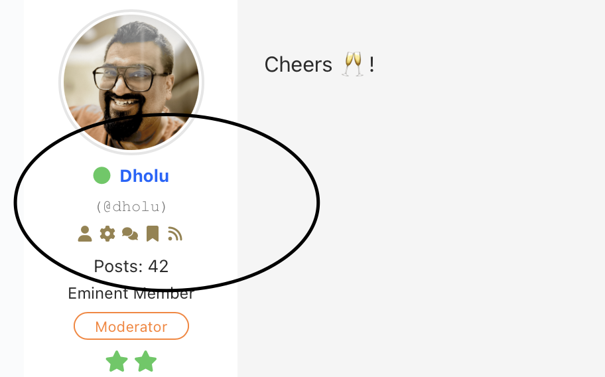
Task: Click the orange Moderator badge
Action: coord(131,326)
